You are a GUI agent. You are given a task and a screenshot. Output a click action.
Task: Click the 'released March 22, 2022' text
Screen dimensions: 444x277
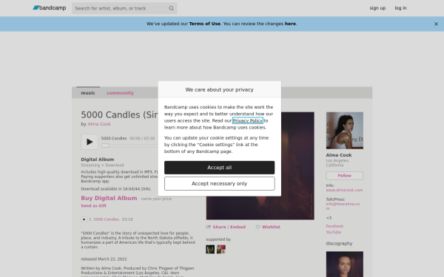pyautogui.click(x=104, y=259)
